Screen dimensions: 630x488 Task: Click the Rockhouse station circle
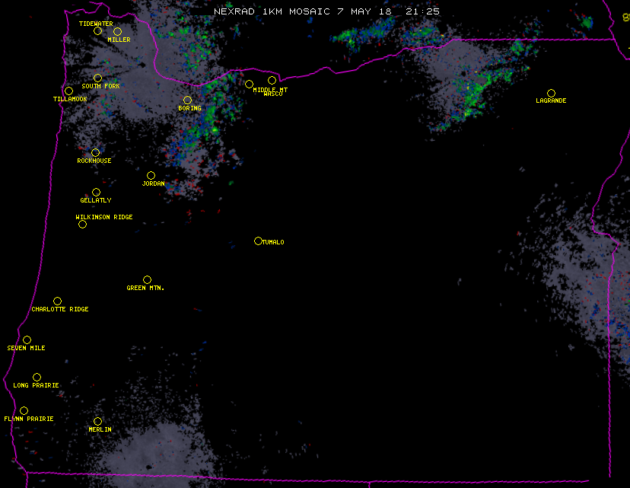tap(95, 152)
